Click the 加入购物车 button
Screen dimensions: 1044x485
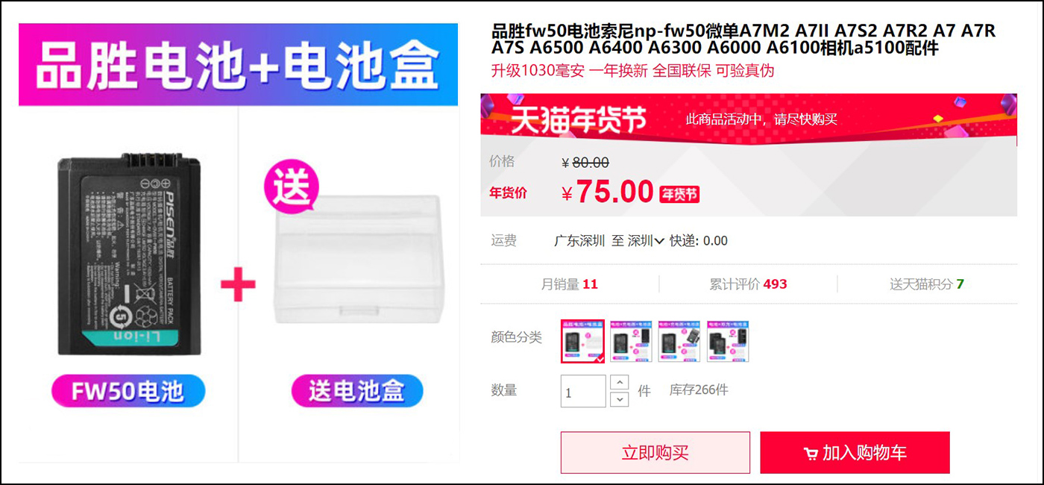[x=855, y=453]
